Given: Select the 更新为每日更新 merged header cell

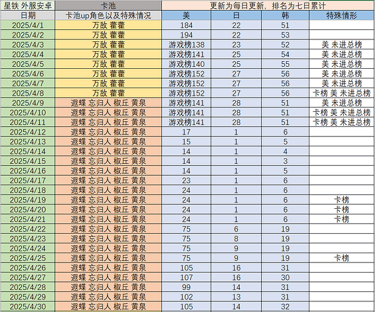Looking at the screenshot, I should (268, 5).
